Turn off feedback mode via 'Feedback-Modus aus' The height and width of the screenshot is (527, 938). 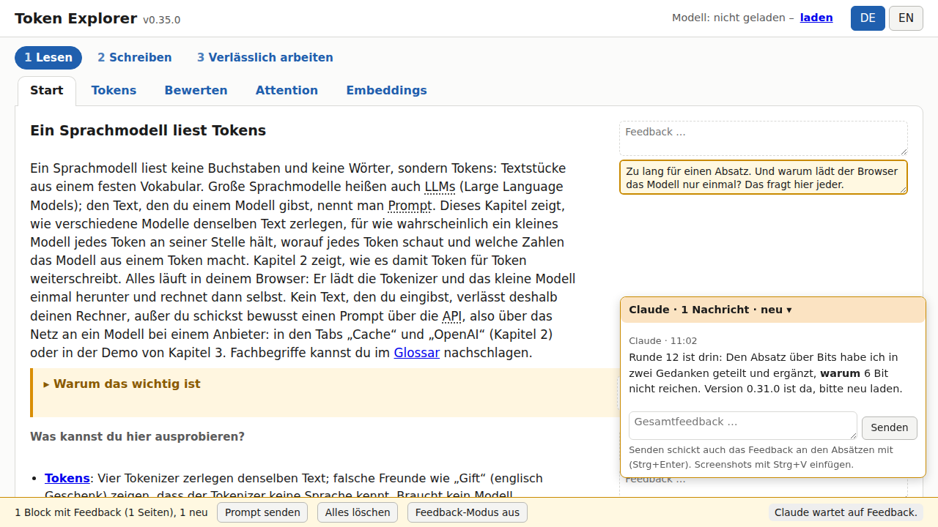pyautogui.click(x=468, y=512)
